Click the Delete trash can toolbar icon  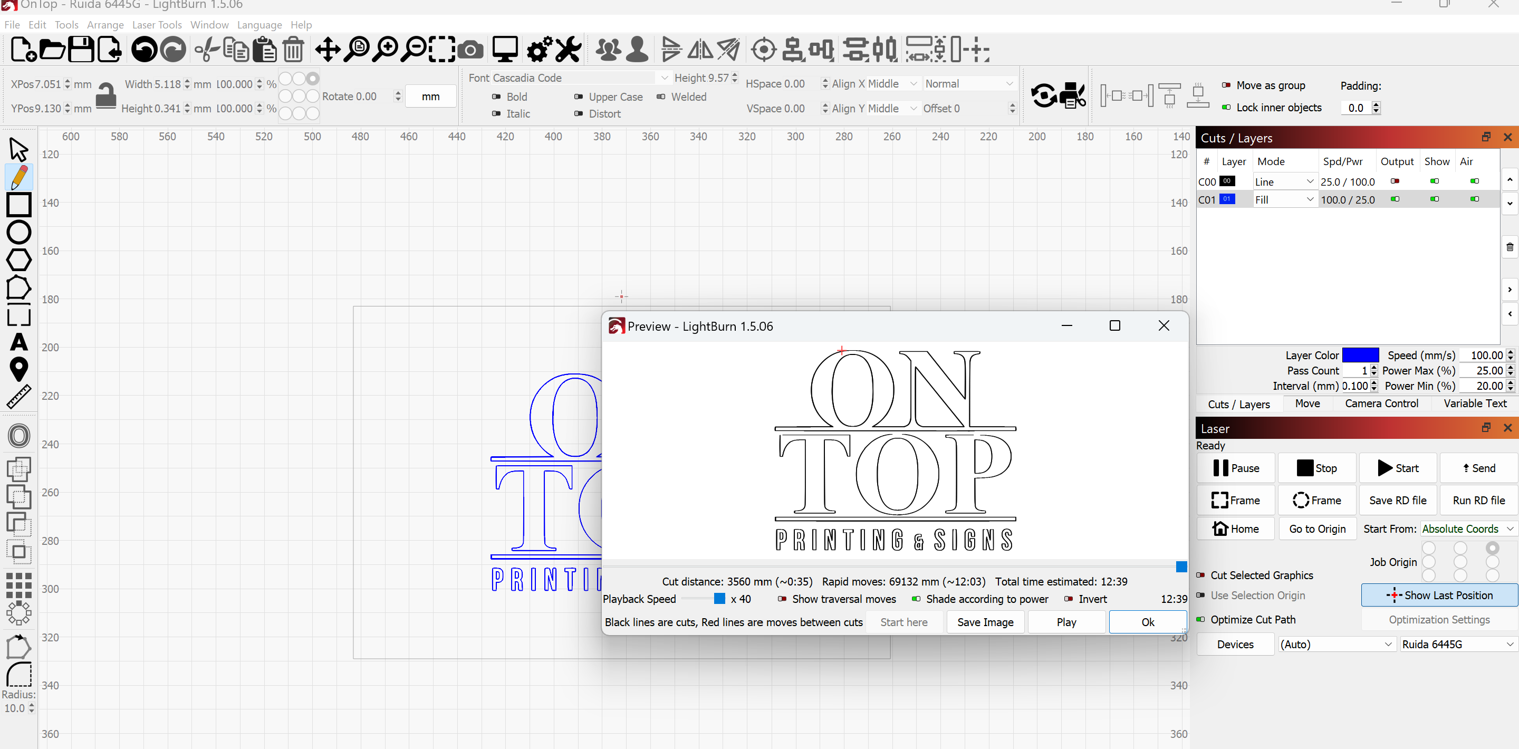pyautogui.click(x=293, y=50)
